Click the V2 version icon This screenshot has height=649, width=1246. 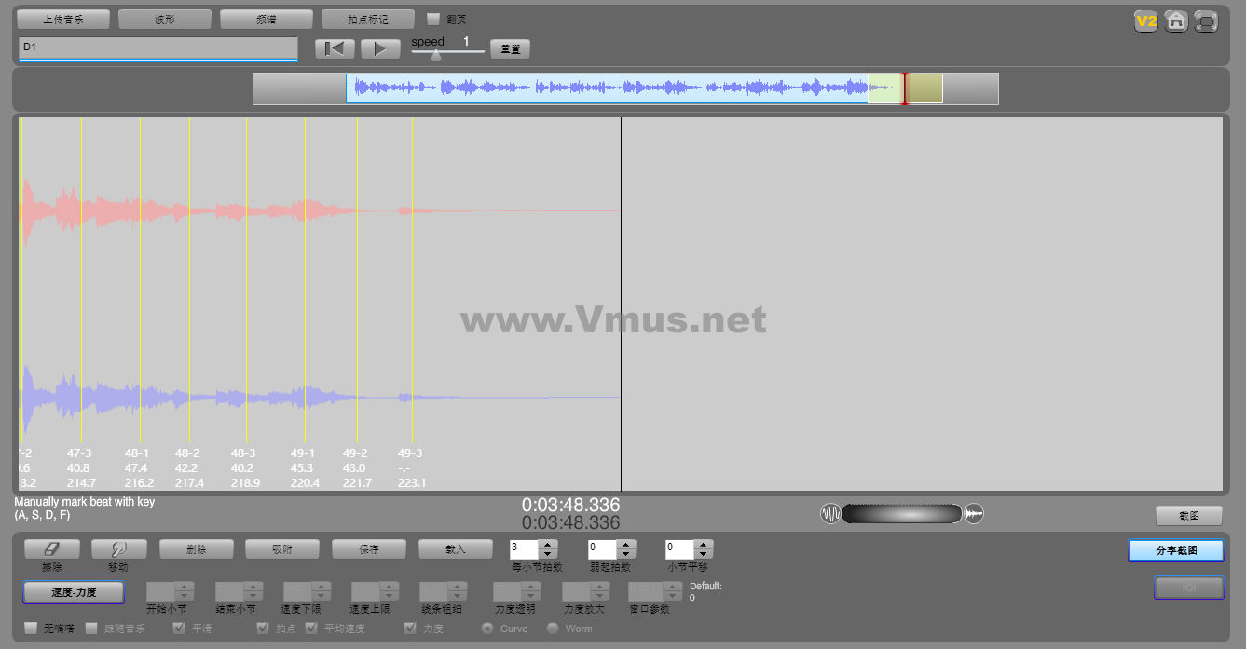[x=1145, y=21]
